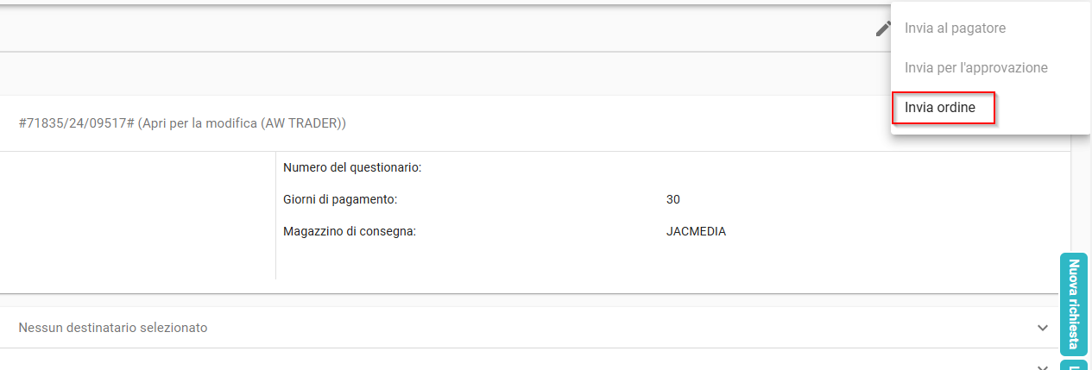Open the "Nuova richiesta" side tab
The height and width of the screenshot is (370, 1092).
tap(1074, 304)
